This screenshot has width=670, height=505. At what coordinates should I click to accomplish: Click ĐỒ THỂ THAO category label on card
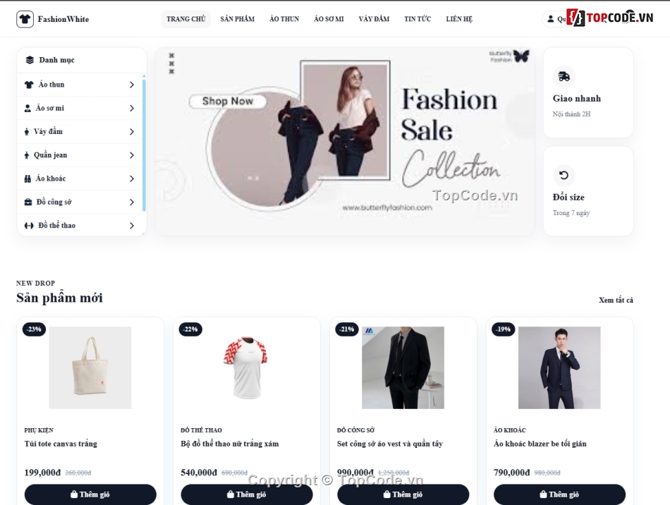tap(201, 430)
